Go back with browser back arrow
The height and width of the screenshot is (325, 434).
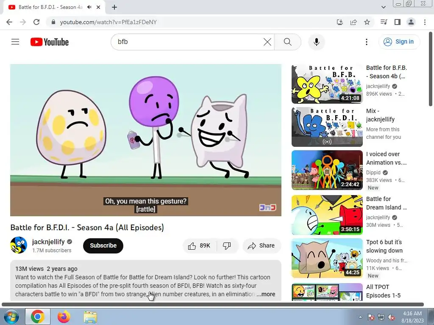pos(9,22)
